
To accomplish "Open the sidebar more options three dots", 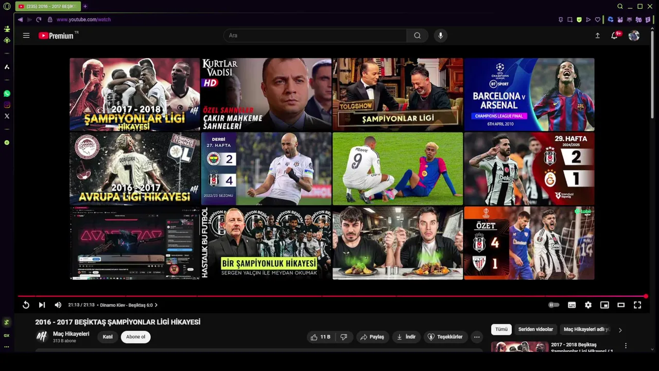I will 7,347.
